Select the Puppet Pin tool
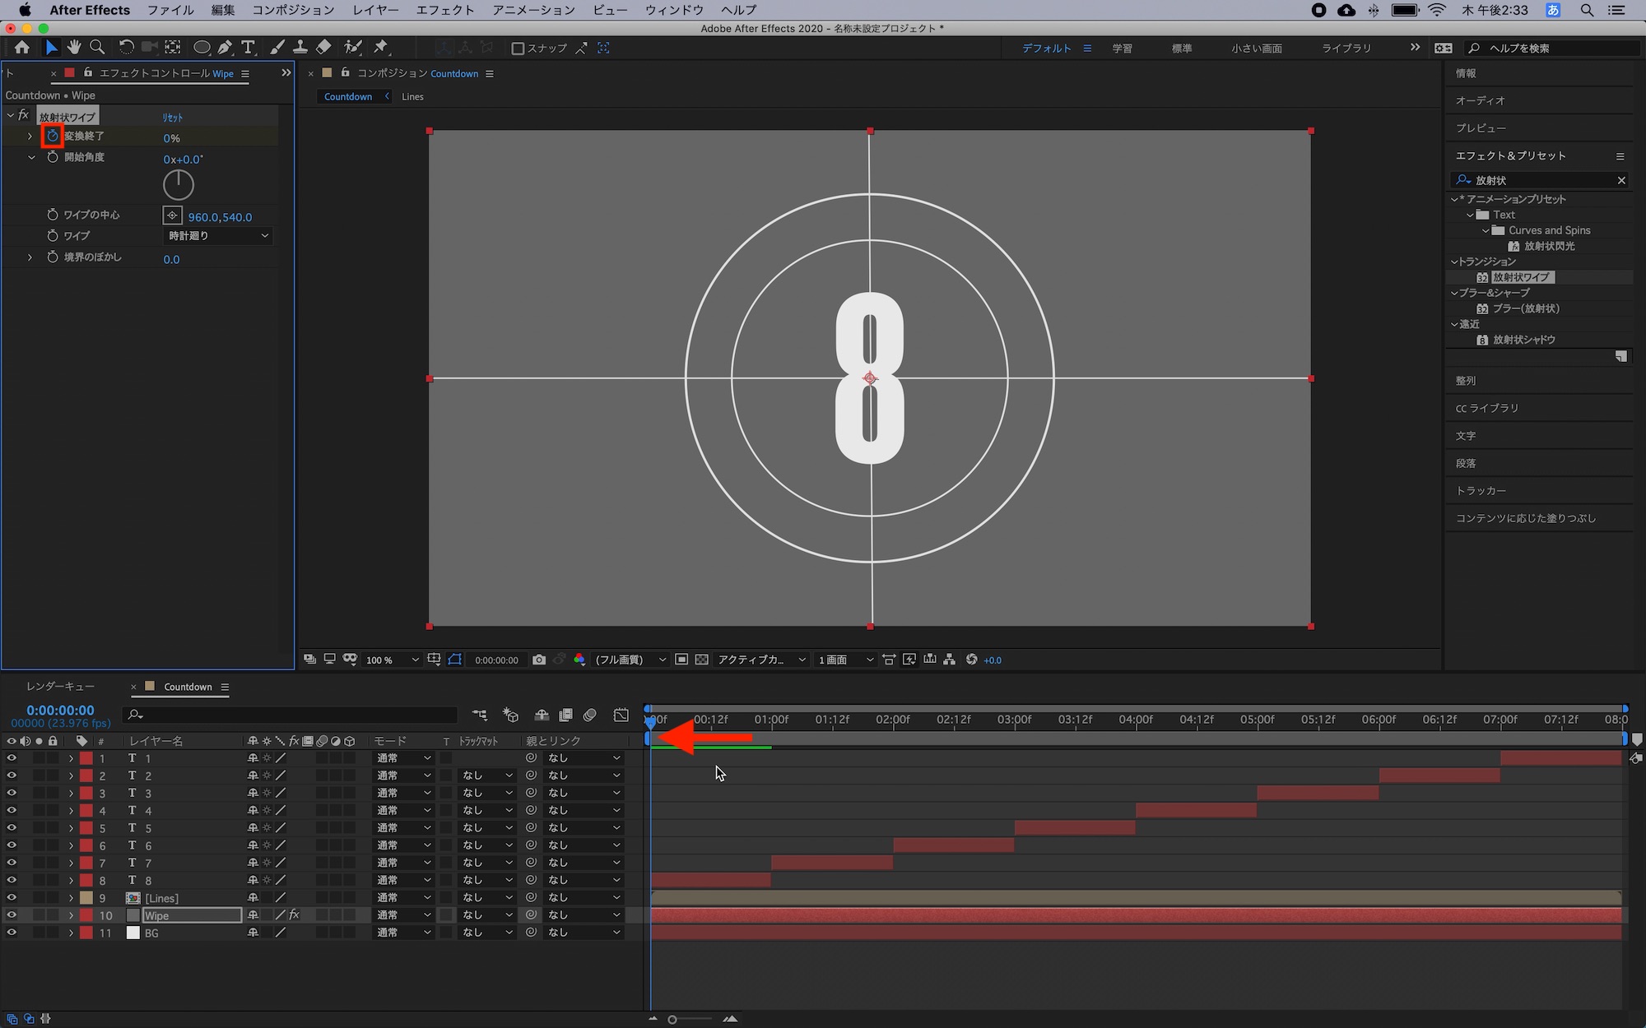 [381, 48]
